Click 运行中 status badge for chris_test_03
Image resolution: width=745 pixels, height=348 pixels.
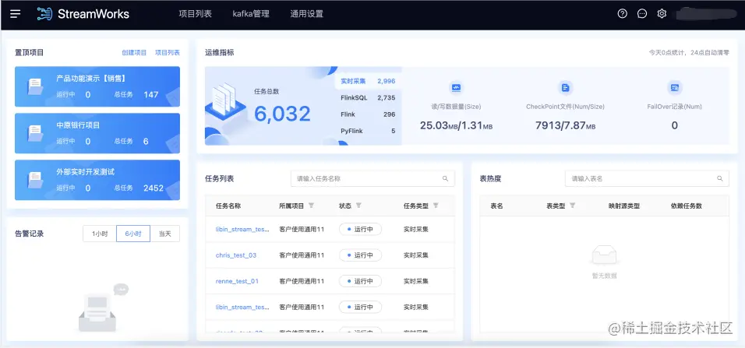(x=360, y=255)
